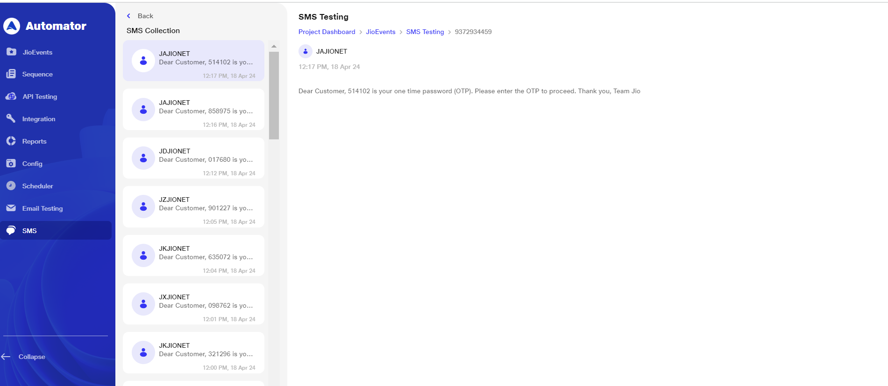Viewport: 888px width, 386px height.
Task: Open the Sequence menu item
Action: (37, 74)
